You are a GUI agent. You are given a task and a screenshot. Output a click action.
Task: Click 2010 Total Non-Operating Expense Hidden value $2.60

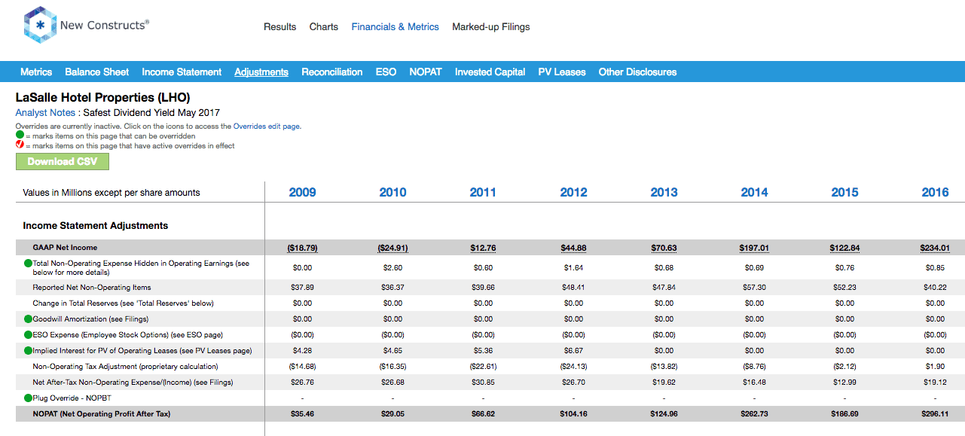392,267
